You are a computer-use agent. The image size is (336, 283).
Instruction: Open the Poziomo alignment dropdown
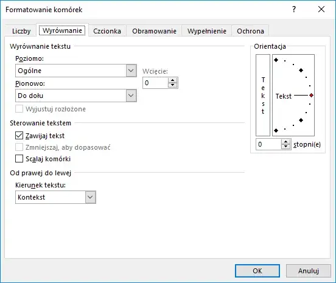tap(76, 71)
